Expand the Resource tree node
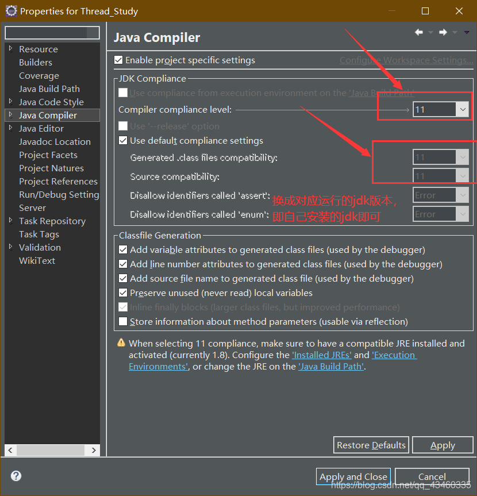 [x=10, y=48]
